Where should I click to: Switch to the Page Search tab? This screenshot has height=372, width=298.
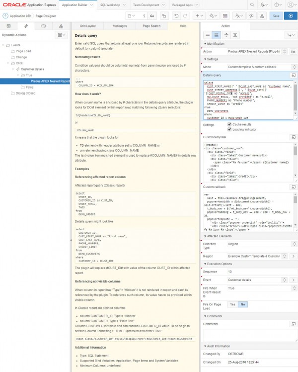coord(151,26)
